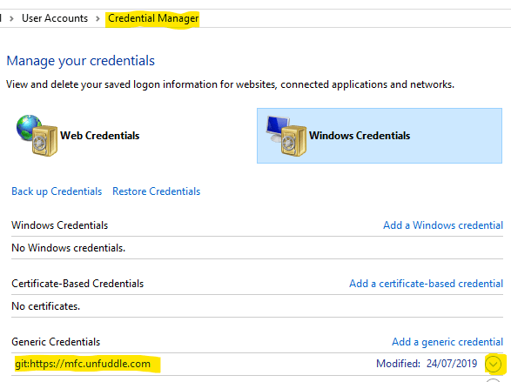The image size is (511, 382).
Task: Click Add a certificate-based credential
Action: [426, 284]
